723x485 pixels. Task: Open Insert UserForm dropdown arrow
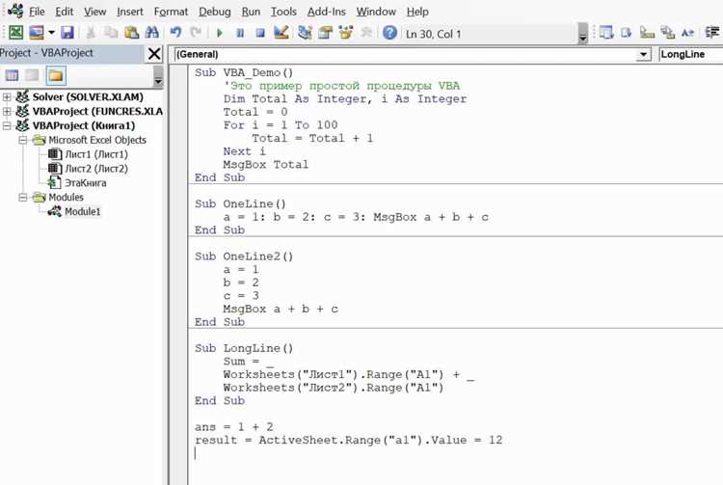click(x=52, y=33)
